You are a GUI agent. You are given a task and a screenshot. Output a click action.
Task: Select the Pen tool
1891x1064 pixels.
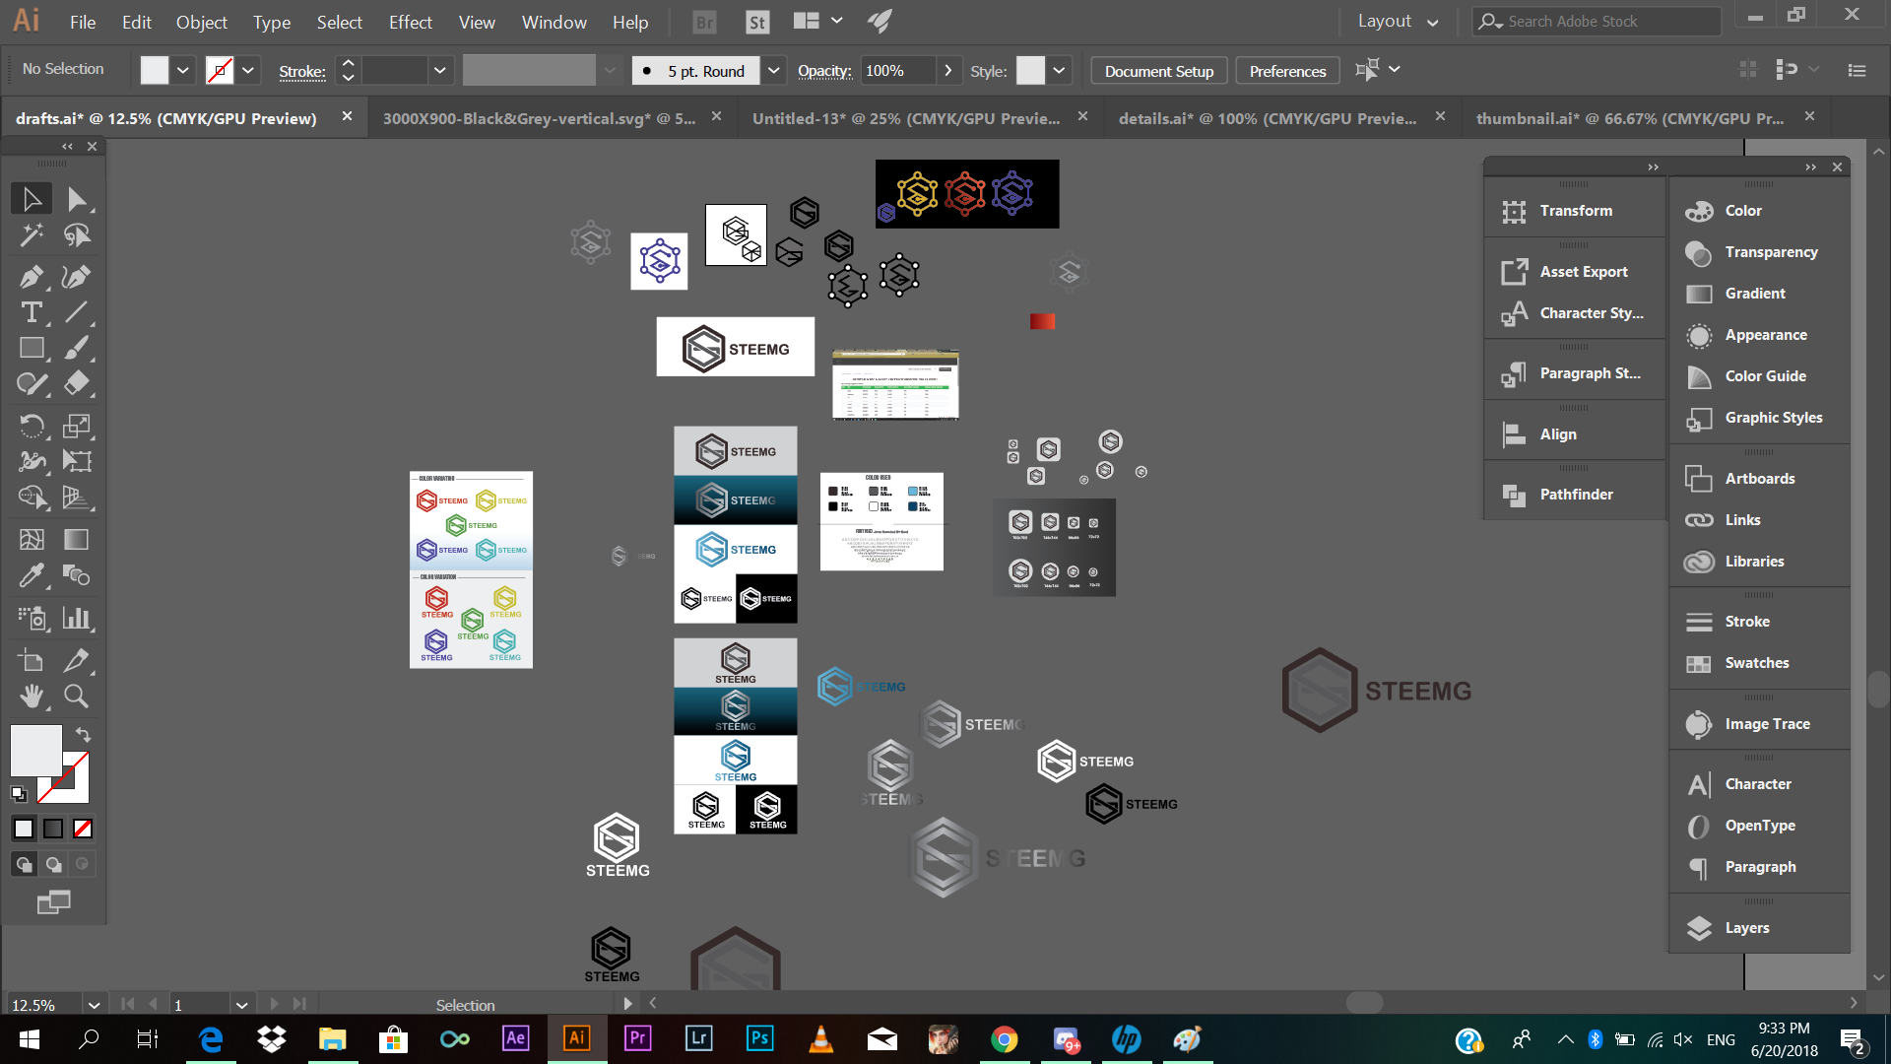tap(32, 277)
